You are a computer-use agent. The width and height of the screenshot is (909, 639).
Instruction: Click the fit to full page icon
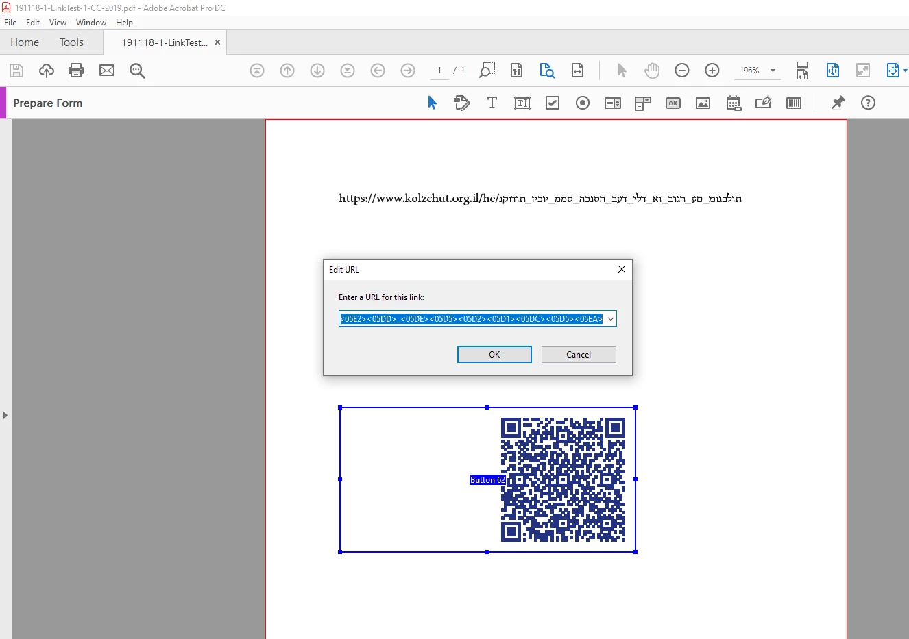pyautogui.click(x=833, y=71)
